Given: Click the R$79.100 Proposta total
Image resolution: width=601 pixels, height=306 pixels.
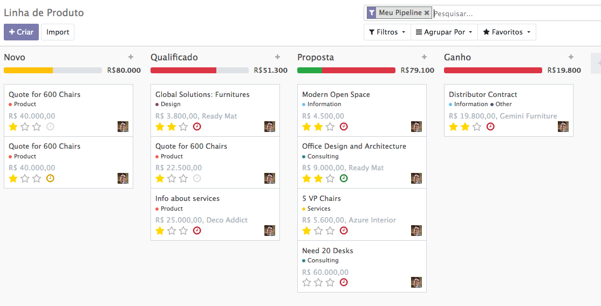Looking at the screenshot, I should [x=418, y=71].
